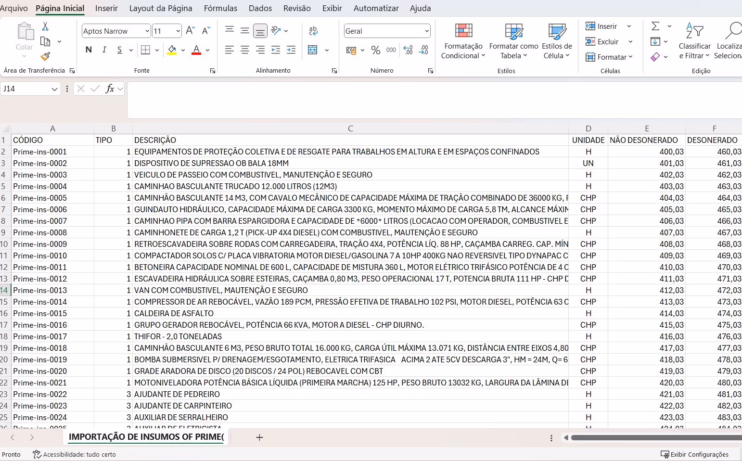Image resolution: width=742 pixels, height=461 pixels.
Task: Toggle wrap text (ab icon)
Action: click(x=313, y=31)
